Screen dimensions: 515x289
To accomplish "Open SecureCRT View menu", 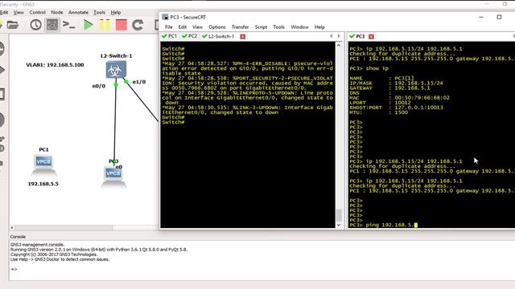I will (197, 26).
